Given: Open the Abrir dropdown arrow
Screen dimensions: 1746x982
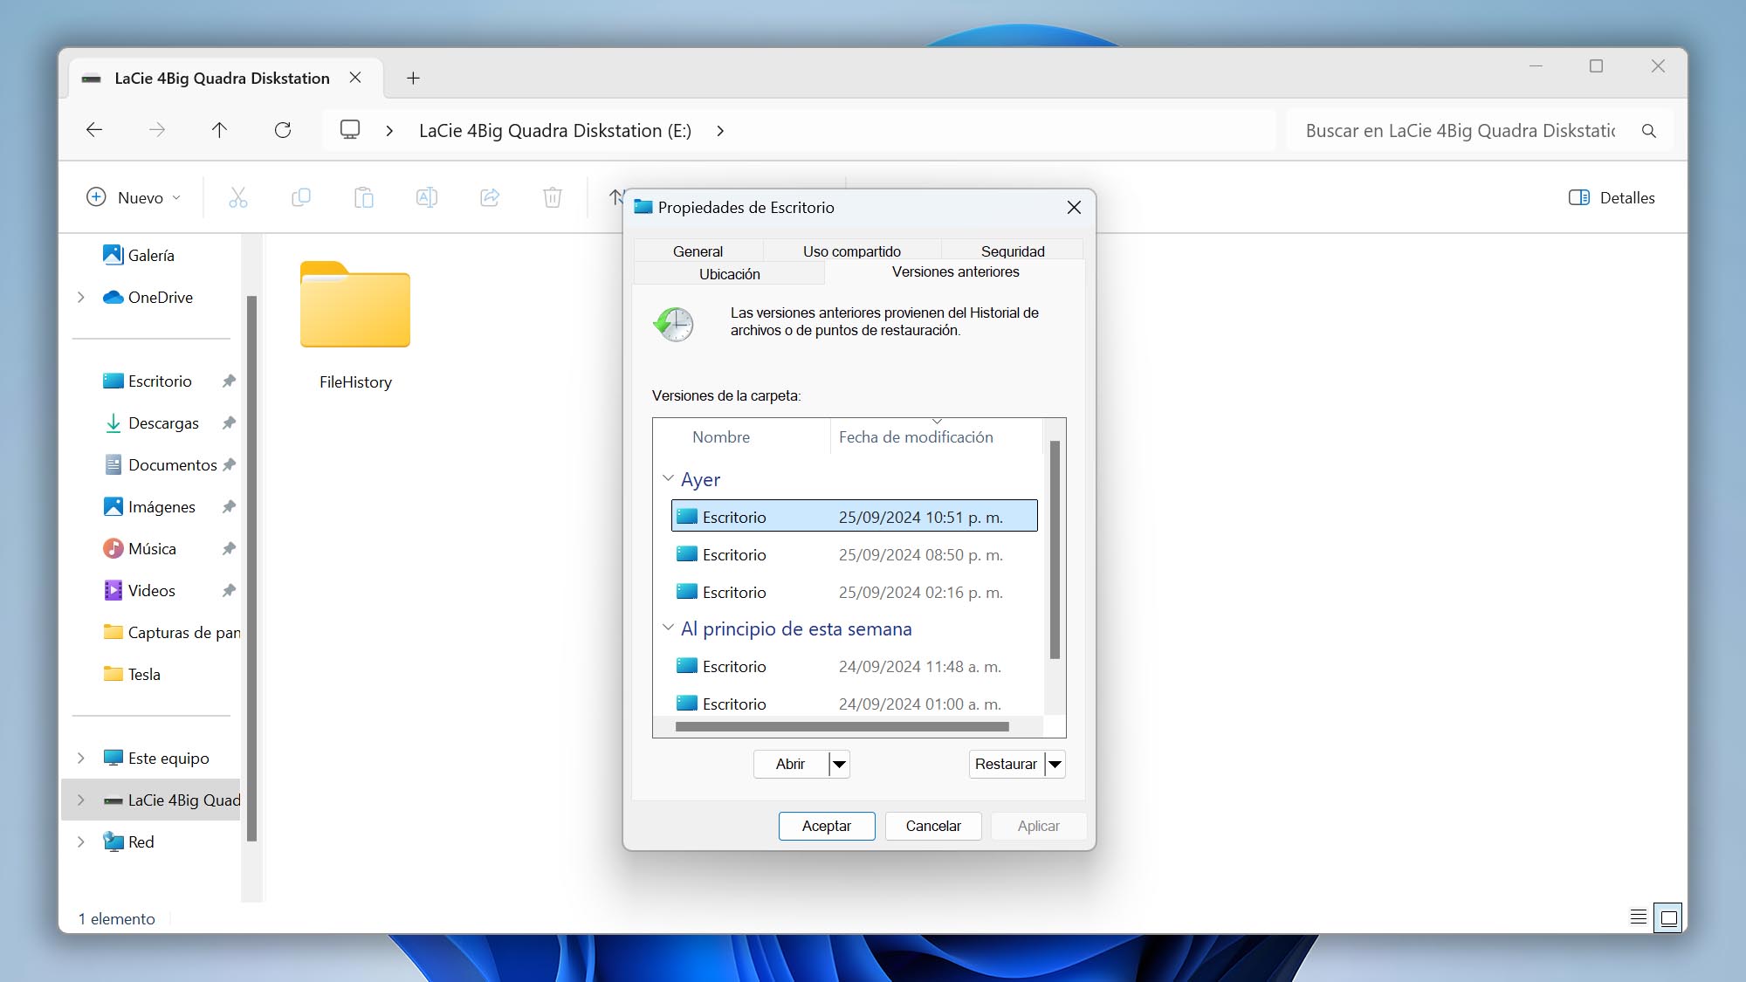Looking at the screenshot, I should (x=839, y=765).
